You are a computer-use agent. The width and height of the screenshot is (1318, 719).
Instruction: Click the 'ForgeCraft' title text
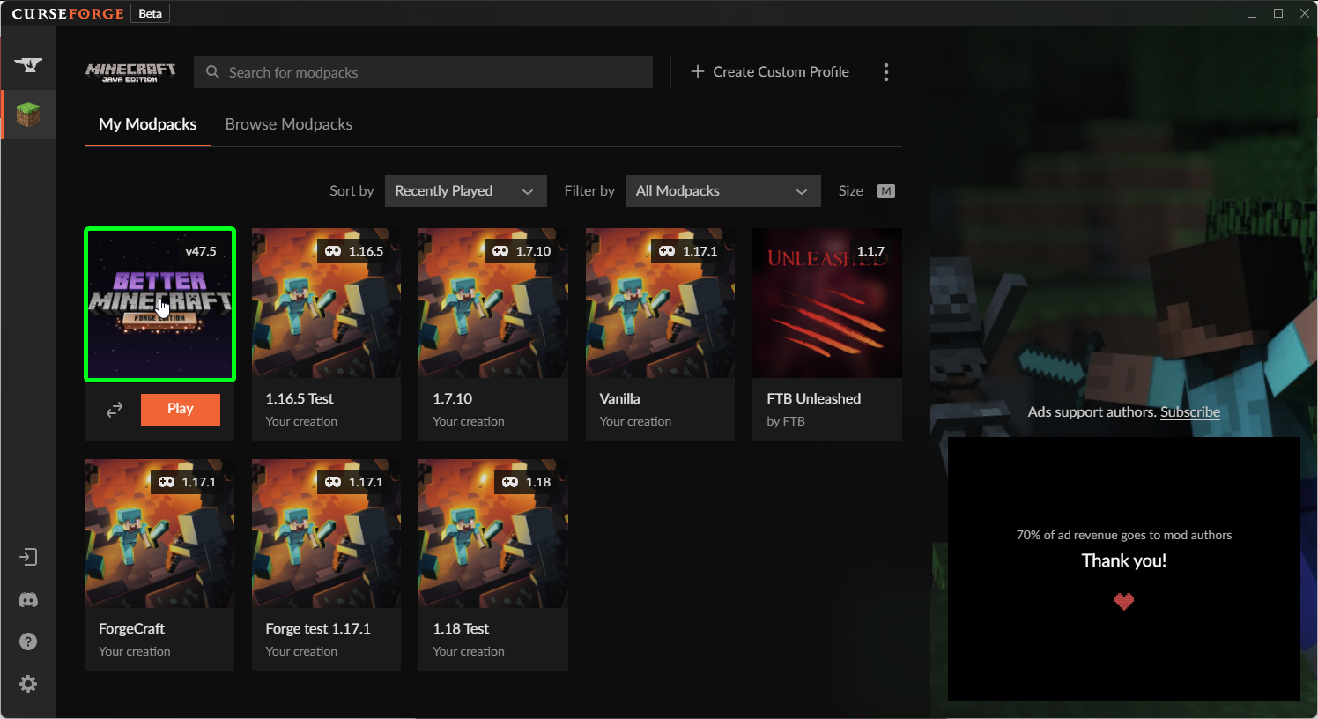(131, 628)
